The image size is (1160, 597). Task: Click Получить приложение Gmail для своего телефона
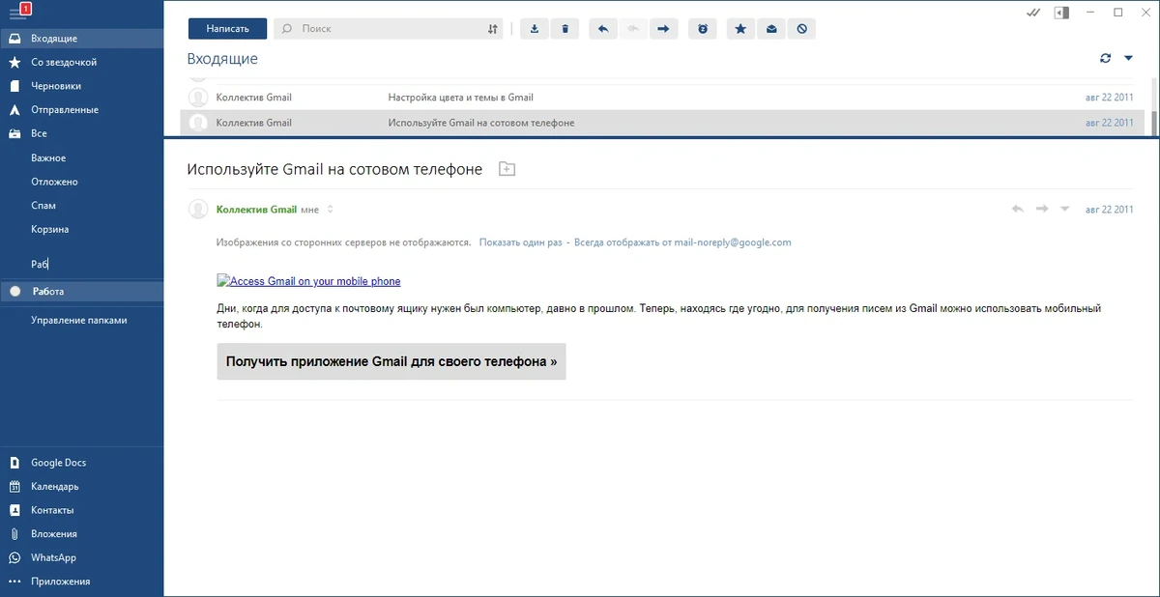click(391, 361)
